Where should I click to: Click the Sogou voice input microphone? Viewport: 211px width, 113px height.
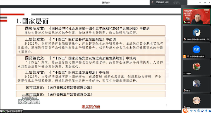click(206, 111)
